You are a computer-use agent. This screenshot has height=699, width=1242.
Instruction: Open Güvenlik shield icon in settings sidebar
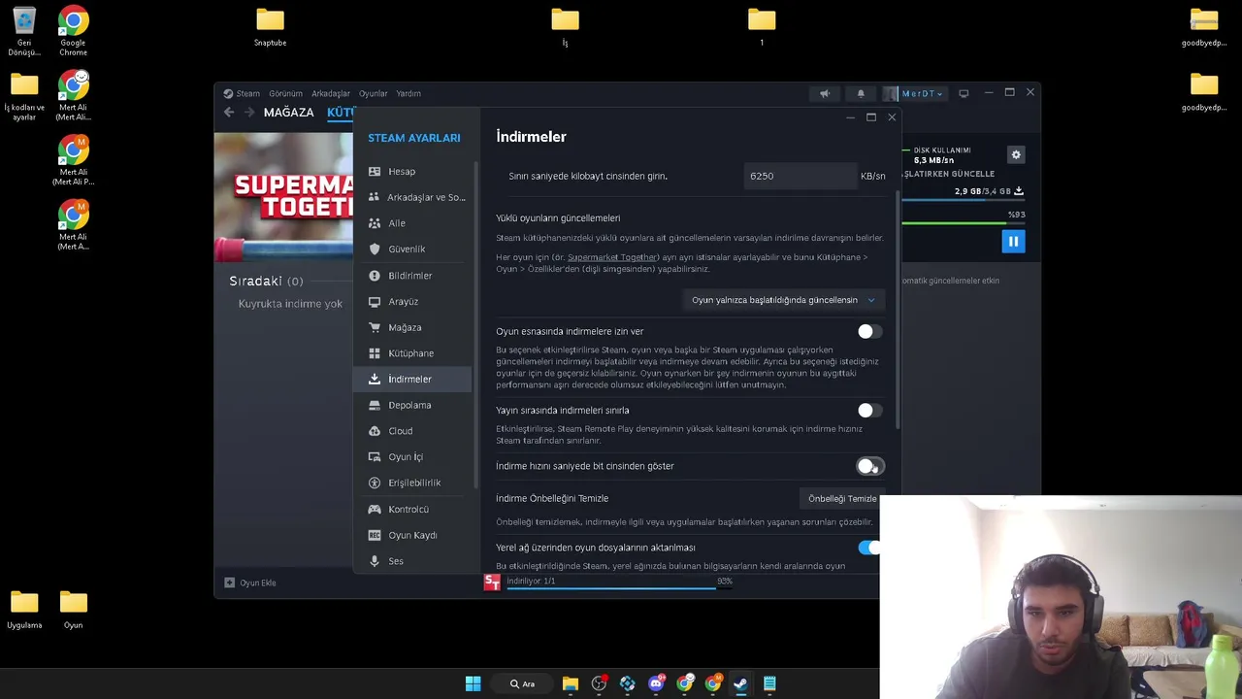[x=375, y=250]
